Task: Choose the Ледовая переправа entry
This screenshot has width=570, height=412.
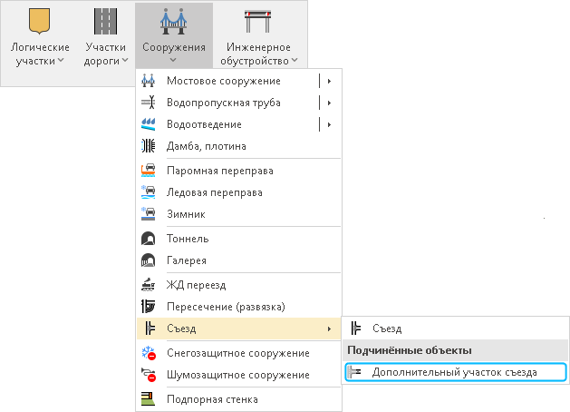Action: click(239, 192)
